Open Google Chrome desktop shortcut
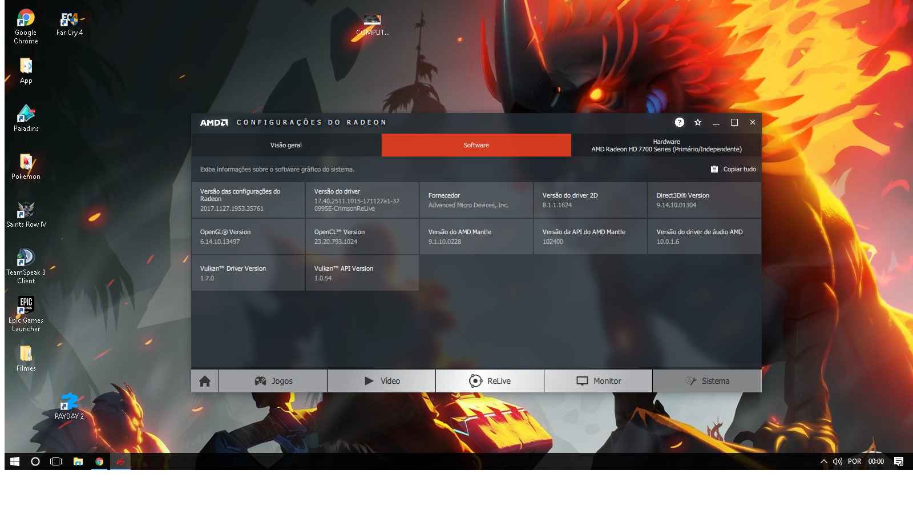This screenshot has height=514, width=913. click(26, 26)
